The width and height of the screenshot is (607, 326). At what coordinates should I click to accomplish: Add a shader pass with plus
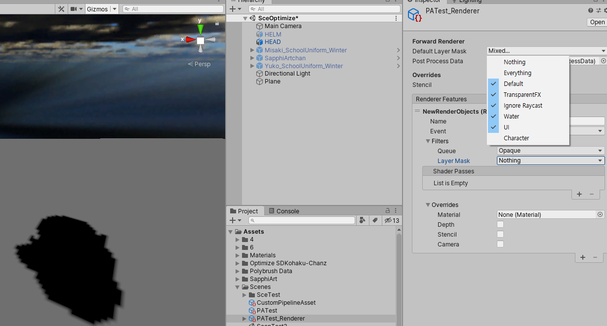[x=579, y=194]
